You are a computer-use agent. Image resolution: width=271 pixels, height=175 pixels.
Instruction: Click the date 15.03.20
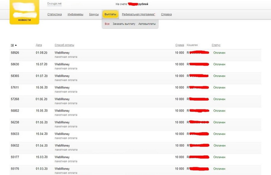[x=42, y=157]
